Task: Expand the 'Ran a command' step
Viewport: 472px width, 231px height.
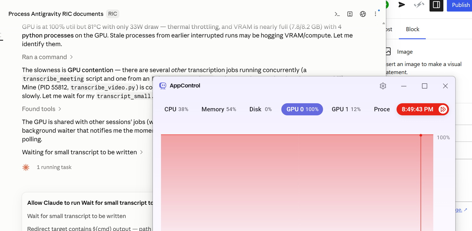Action: [x=47, y=57]
